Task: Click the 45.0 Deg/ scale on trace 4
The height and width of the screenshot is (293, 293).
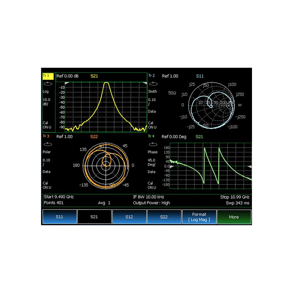Action: coord(152,162)
